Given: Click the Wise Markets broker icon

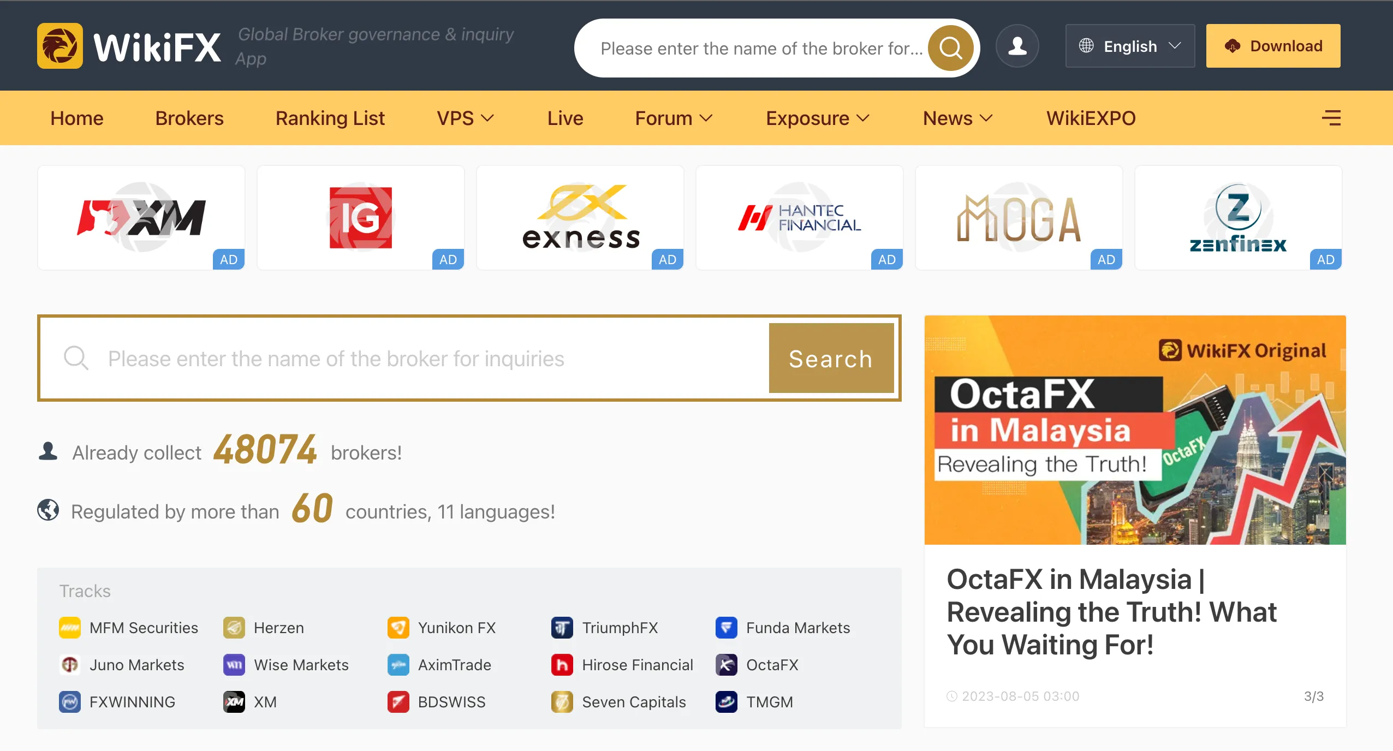Looking at the screenshot, I should [x=234, y=665].
